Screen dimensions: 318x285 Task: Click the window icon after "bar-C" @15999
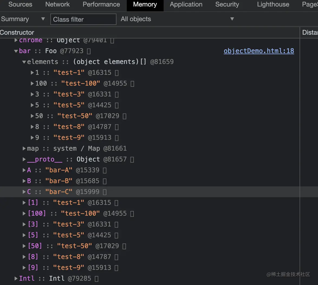[x=105, y=192]
